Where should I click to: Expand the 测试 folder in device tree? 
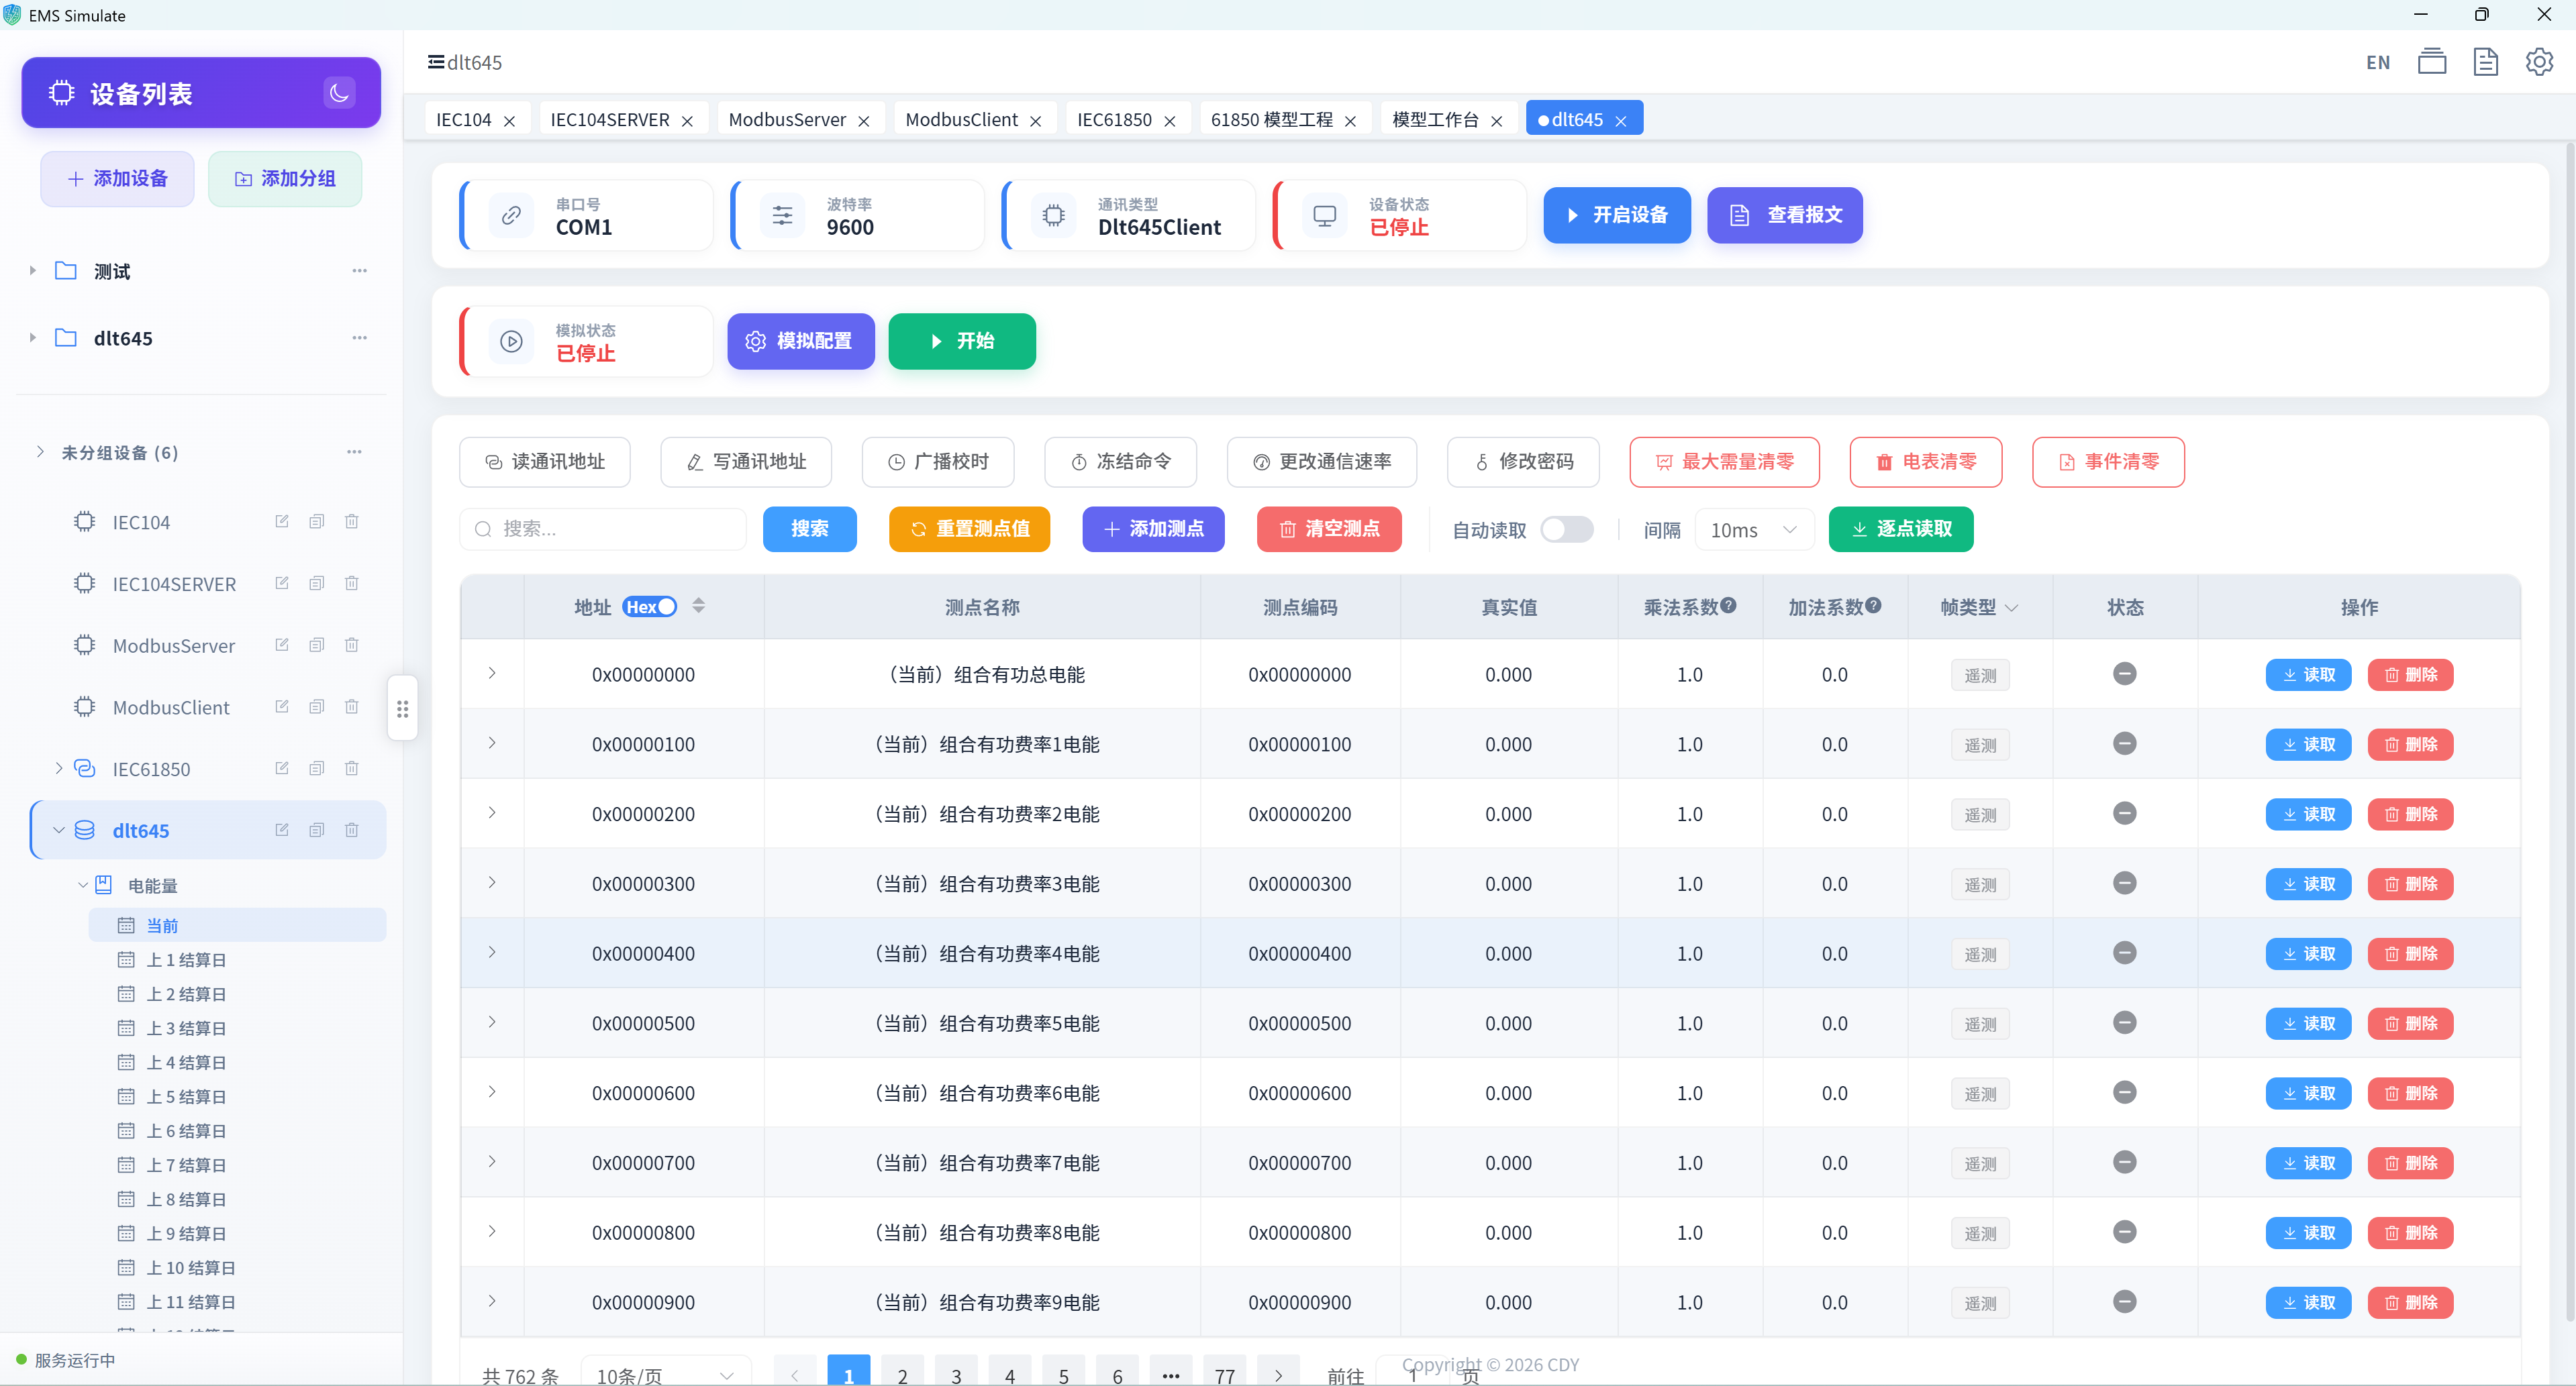point(32,271)
